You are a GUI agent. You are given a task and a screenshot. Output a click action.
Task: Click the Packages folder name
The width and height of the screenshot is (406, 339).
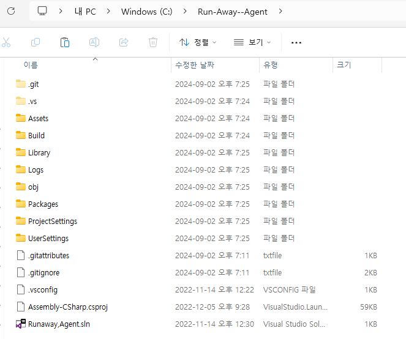pos(43,204)
